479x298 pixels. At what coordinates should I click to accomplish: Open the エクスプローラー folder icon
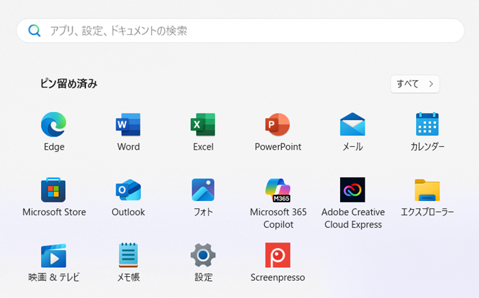[x=427, y=190]
